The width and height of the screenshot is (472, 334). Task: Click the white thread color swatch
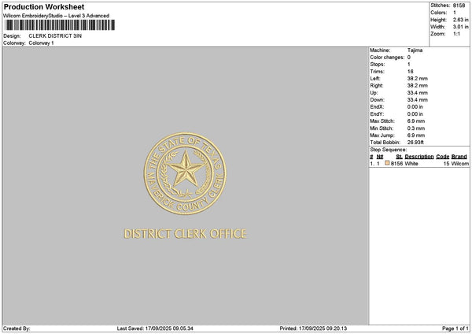pyautogui.click(x=387, y=163)
